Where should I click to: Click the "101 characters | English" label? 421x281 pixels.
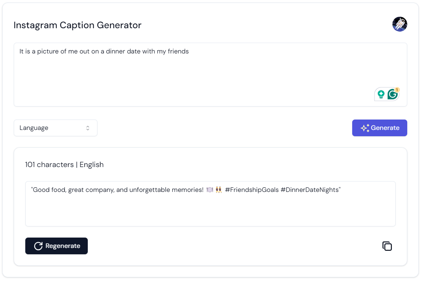tap(64, 164)
